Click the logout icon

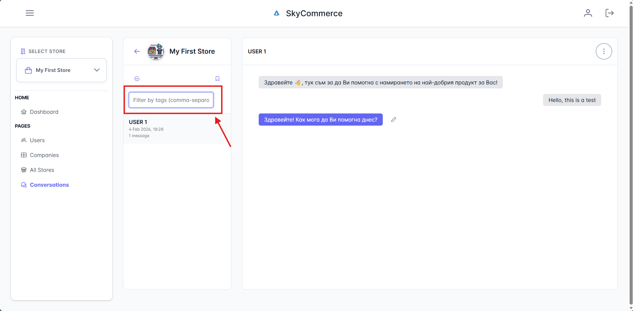click(x=609, y=13)
